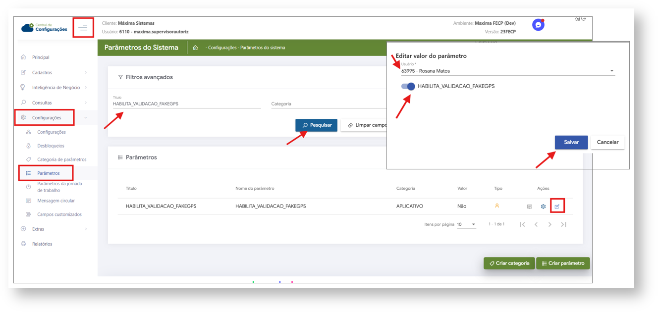Screen dimensions: 658x312
Task: Click the Criar parâmetro button
Action: (x=562, y=263)
